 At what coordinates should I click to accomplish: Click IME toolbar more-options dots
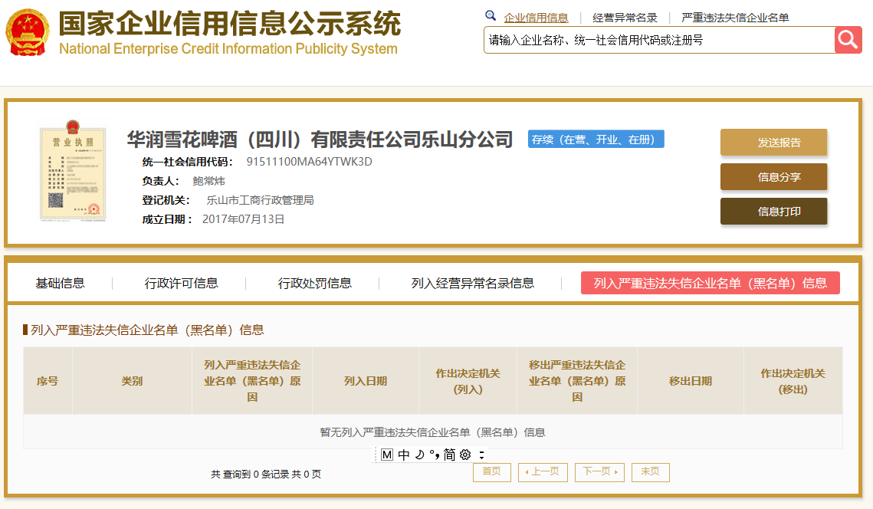tap(481, 455)
